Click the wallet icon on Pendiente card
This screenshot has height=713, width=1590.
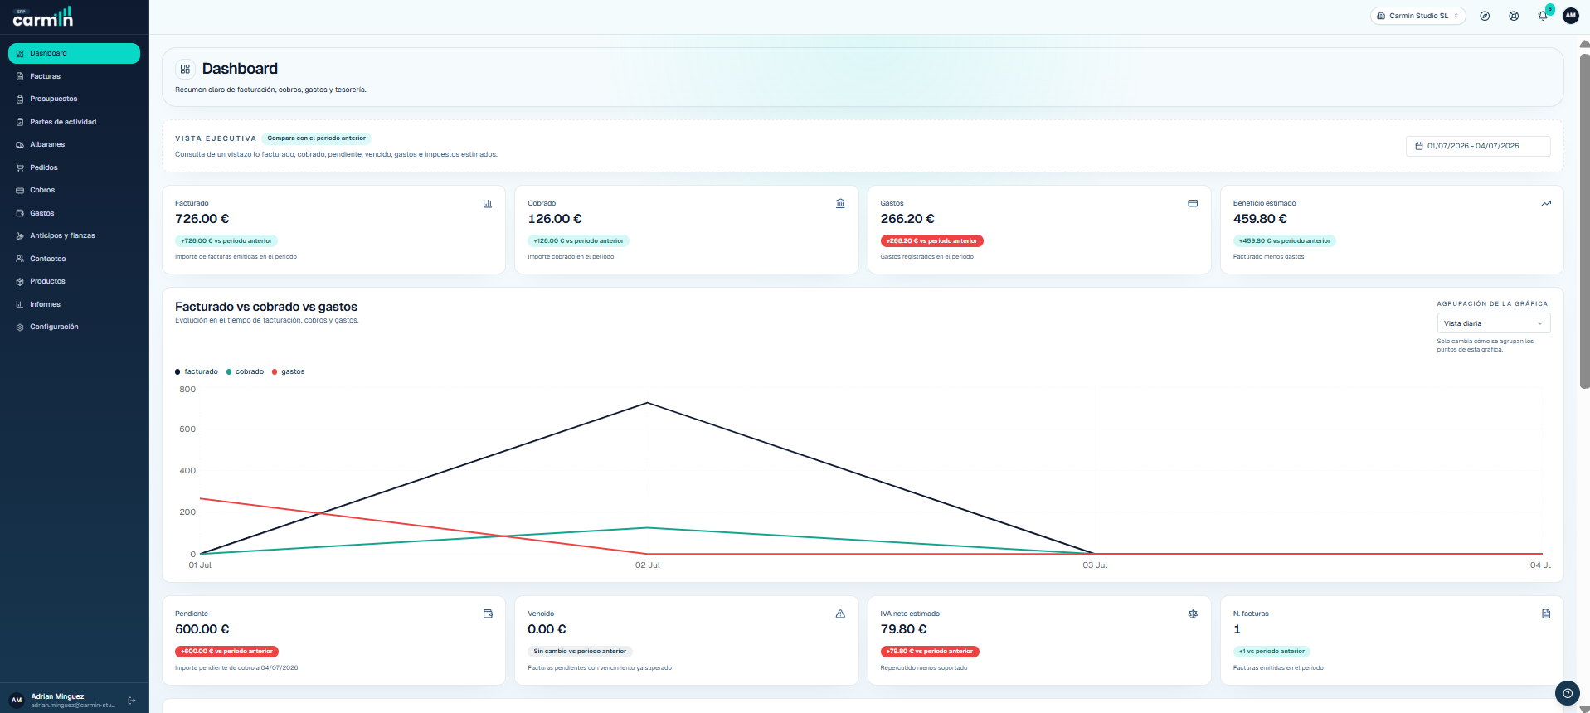pos(488,614)
